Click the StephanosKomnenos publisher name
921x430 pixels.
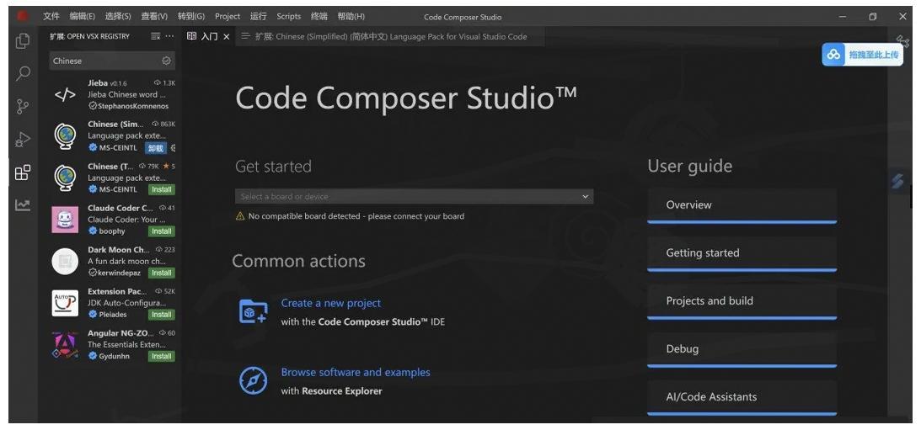(x=133, y=106)
